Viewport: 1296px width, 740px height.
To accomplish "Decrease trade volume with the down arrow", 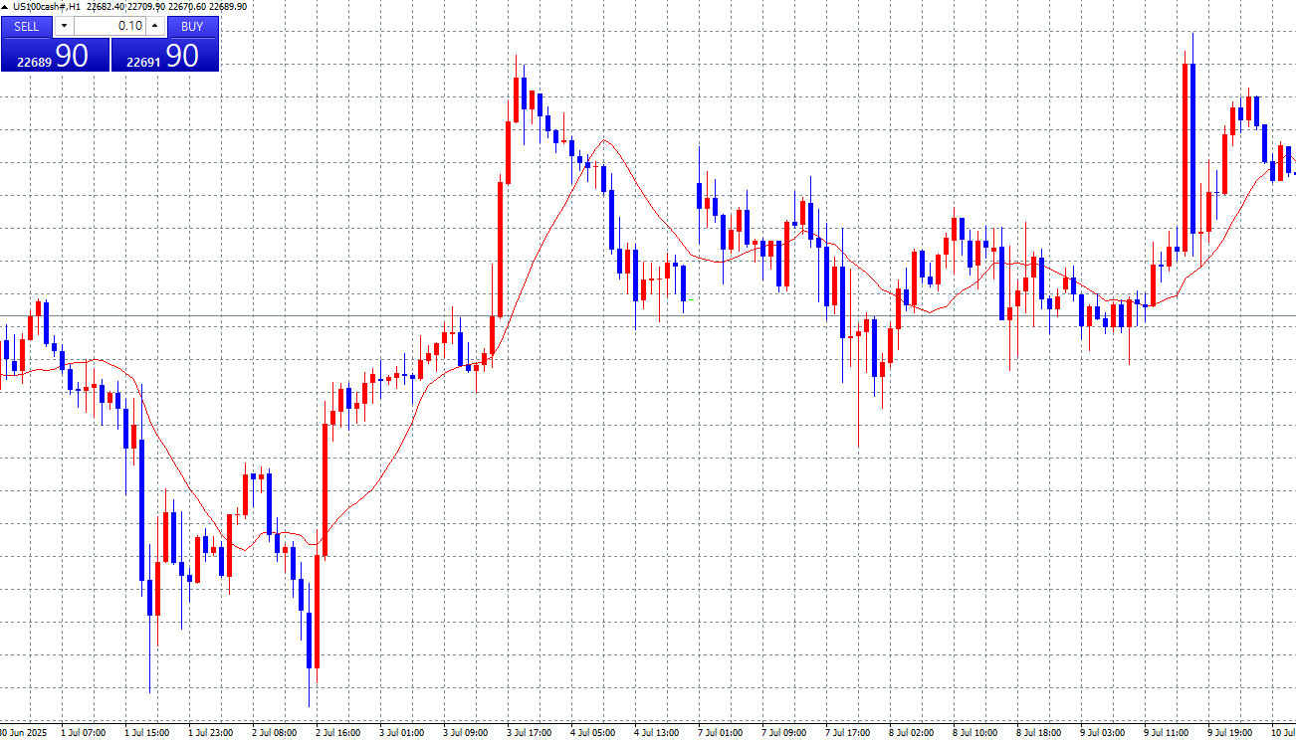I will [x=65, y=27].
